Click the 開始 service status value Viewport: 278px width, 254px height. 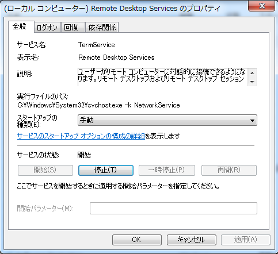point(84,155)
